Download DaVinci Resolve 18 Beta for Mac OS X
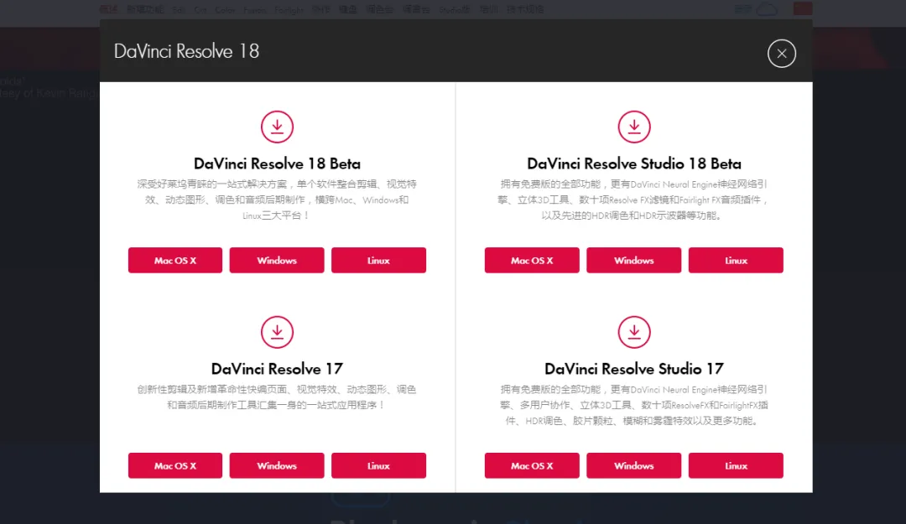 click(x=175, y=260)
